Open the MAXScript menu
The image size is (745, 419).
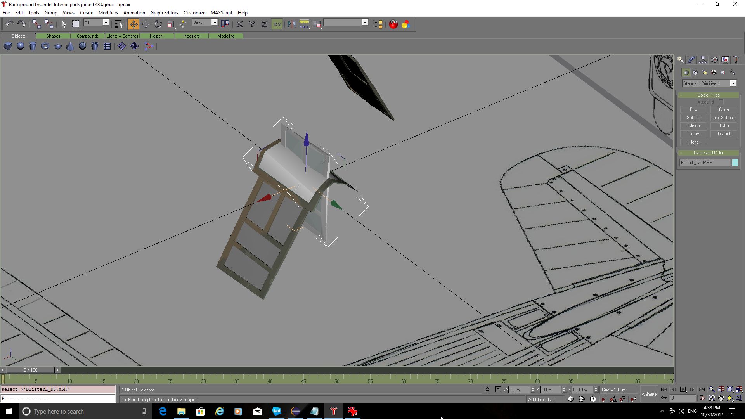coord(221,13)
